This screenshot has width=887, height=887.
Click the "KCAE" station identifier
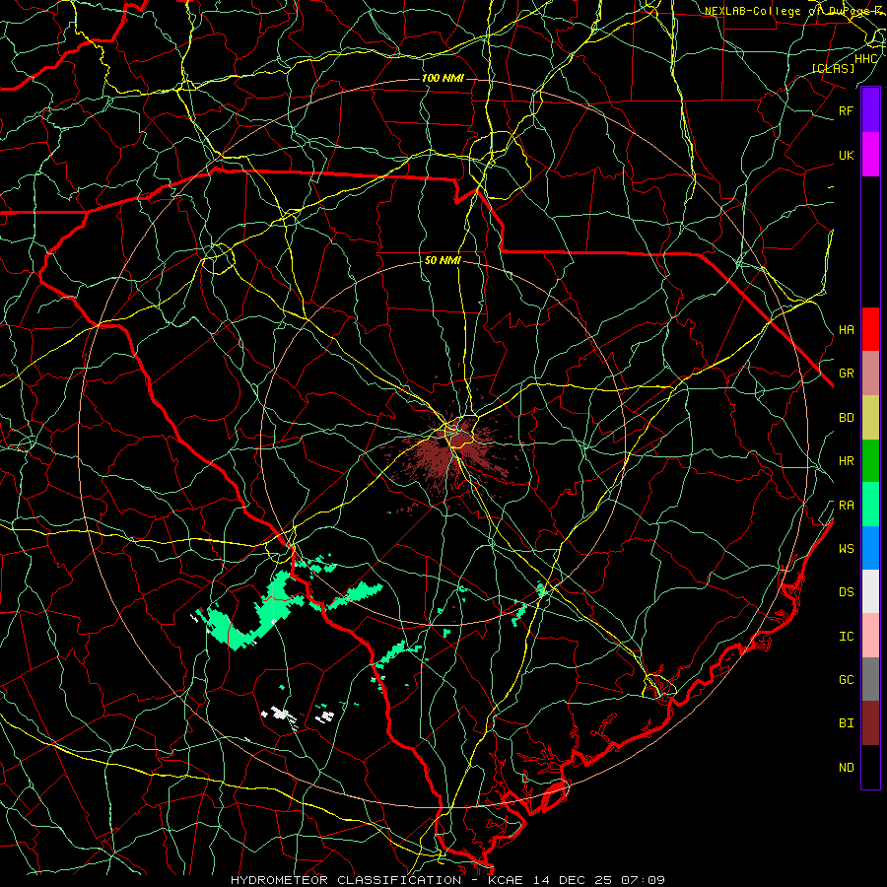(507, 880)
